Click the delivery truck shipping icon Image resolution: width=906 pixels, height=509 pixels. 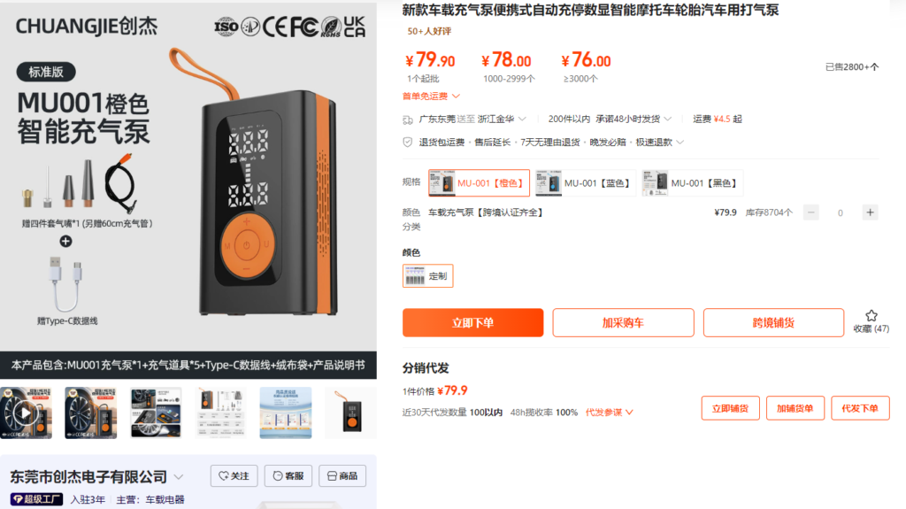click(407, 120)
